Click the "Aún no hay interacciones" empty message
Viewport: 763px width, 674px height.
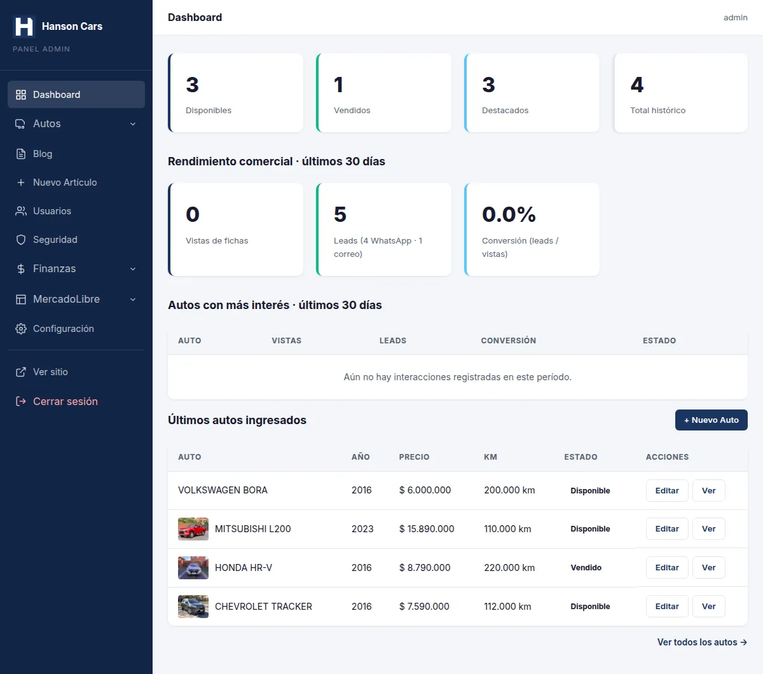458,377
